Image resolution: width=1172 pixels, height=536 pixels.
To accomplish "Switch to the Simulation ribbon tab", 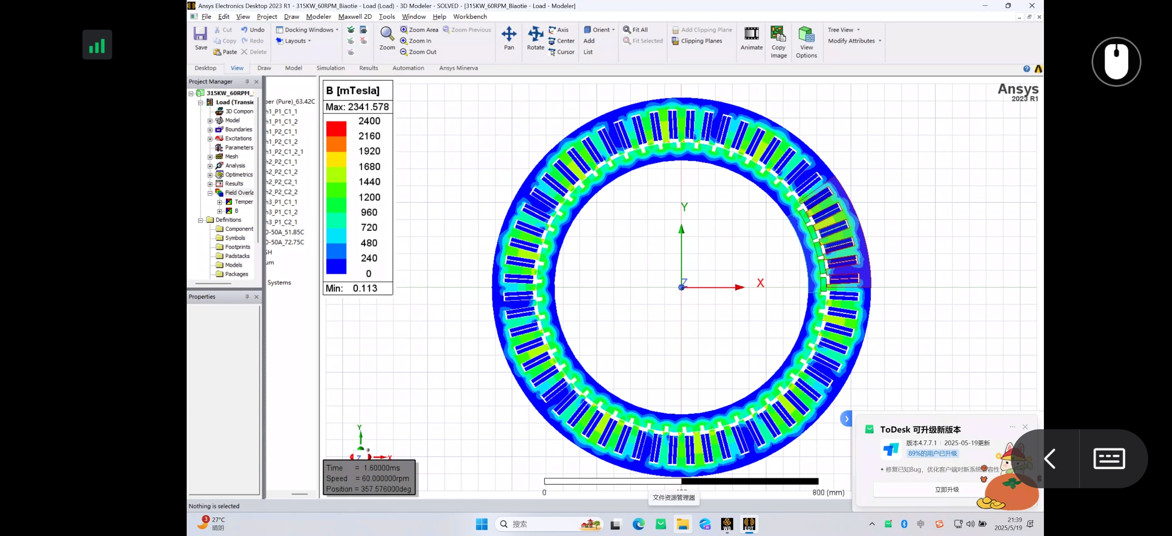I will click(x=330, y=68).
